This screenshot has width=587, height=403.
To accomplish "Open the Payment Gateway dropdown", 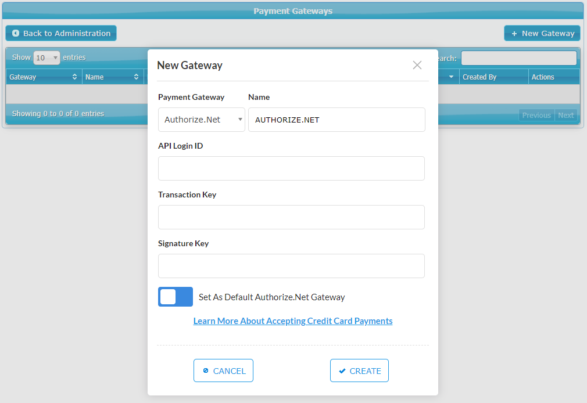I will point(202,120).
